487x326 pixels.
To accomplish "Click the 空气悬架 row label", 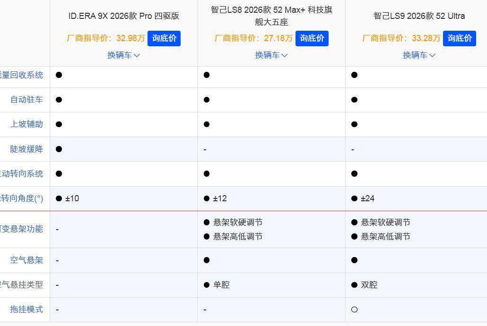I will 26,260.
